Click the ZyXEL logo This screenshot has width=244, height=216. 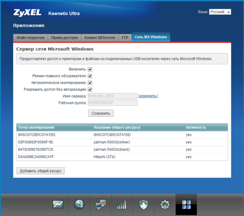27,13
